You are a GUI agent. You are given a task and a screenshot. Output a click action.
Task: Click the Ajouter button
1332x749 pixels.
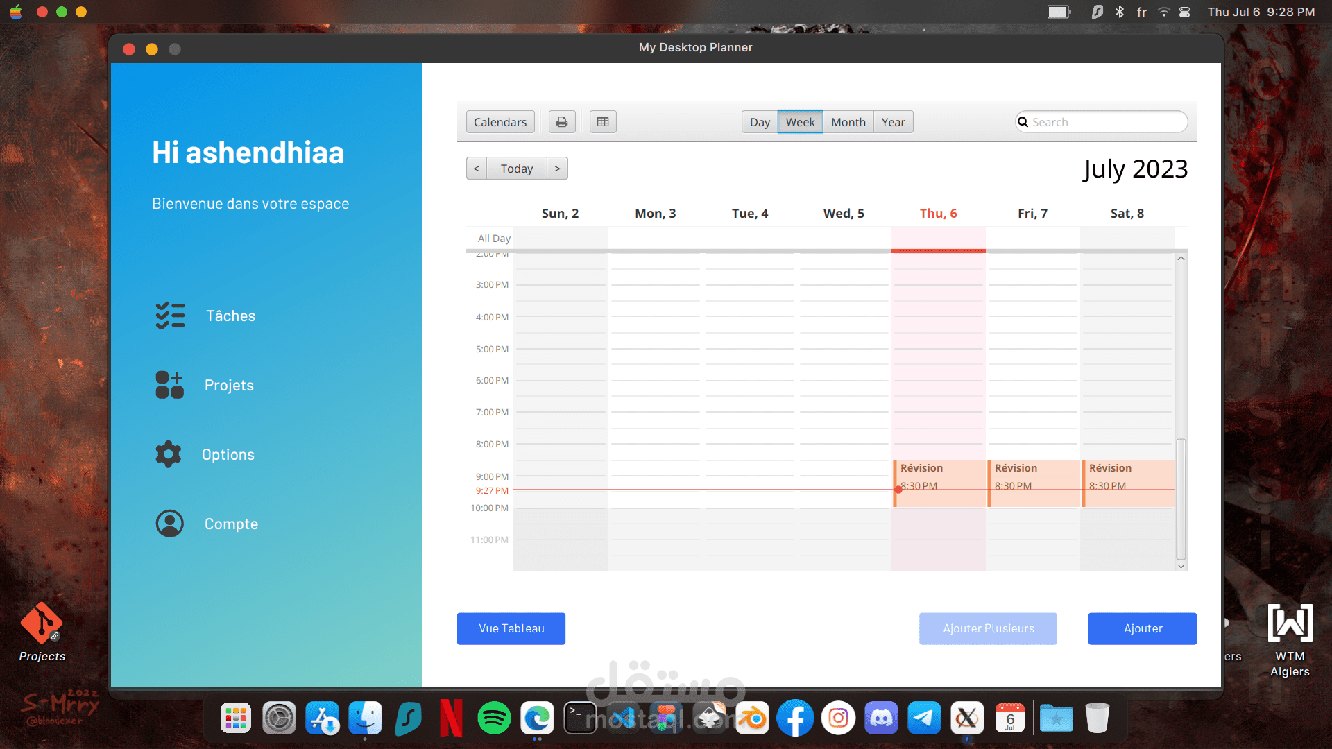pos(1143,628)
